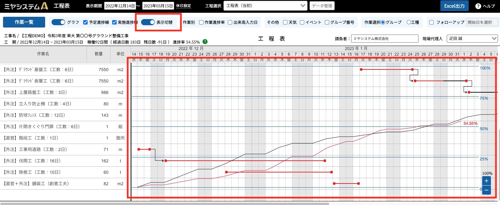Image resolution: width=500 pixels, height=205 pixels.
Task: Click the 請負者 input field
Action: pyautogui.click(x=384, y=39)
